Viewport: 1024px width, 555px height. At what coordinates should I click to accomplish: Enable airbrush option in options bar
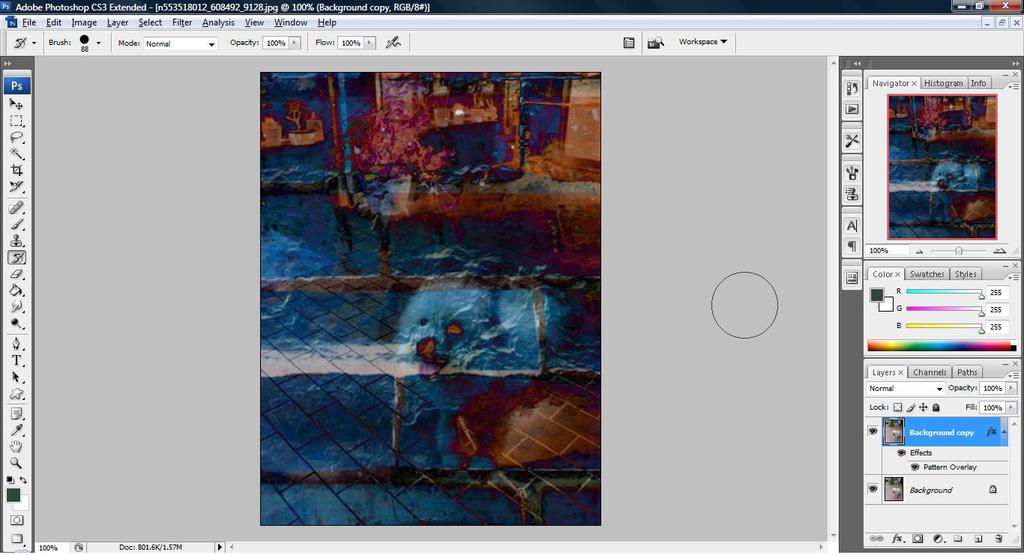(393, 43)
